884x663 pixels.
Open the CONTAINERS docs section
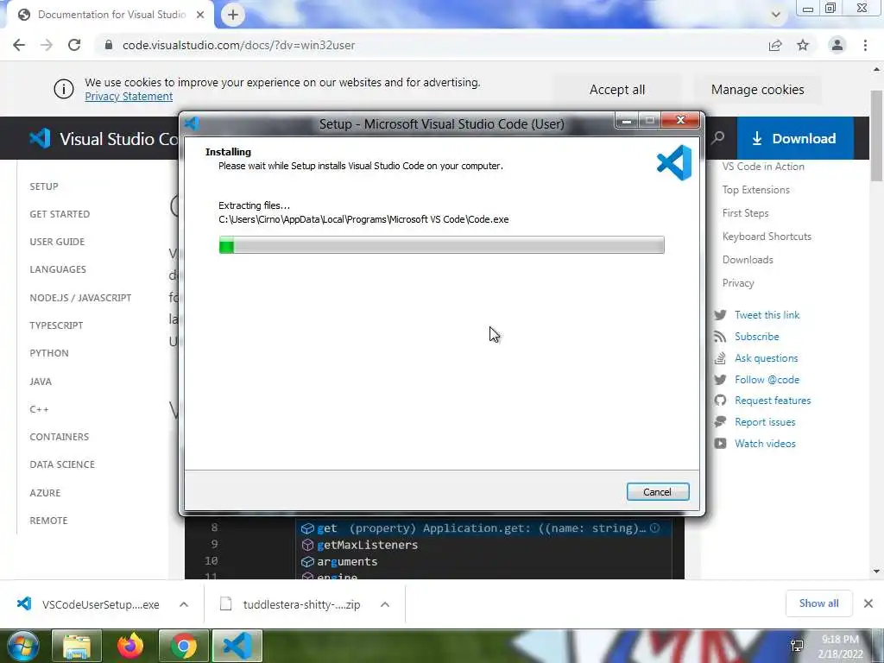click(60, 437)
